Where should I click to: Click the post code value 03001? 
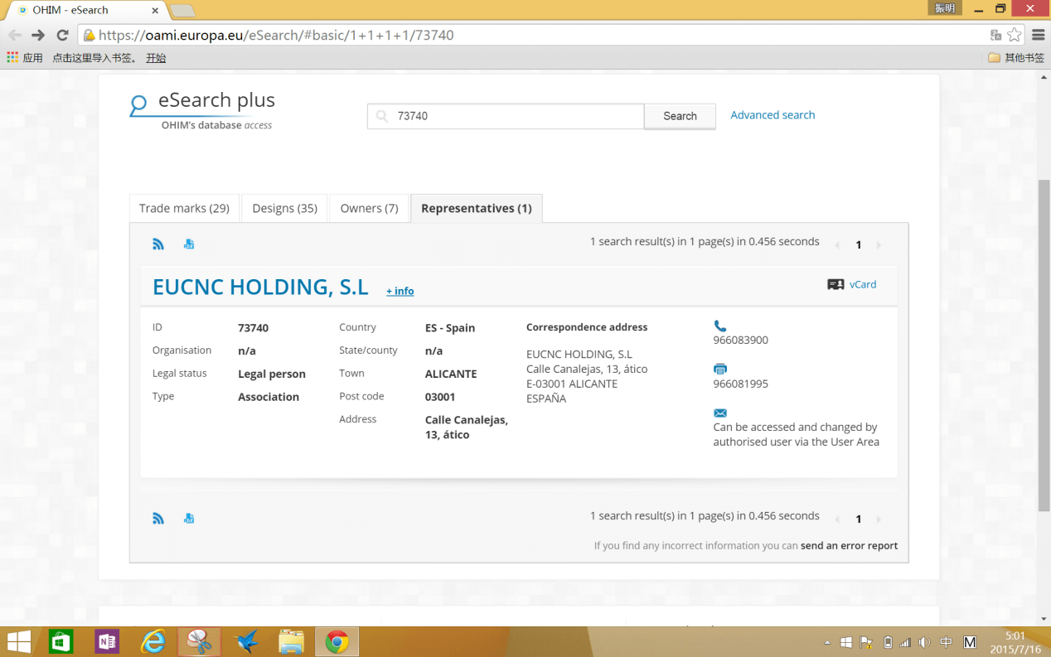[440, 397]
